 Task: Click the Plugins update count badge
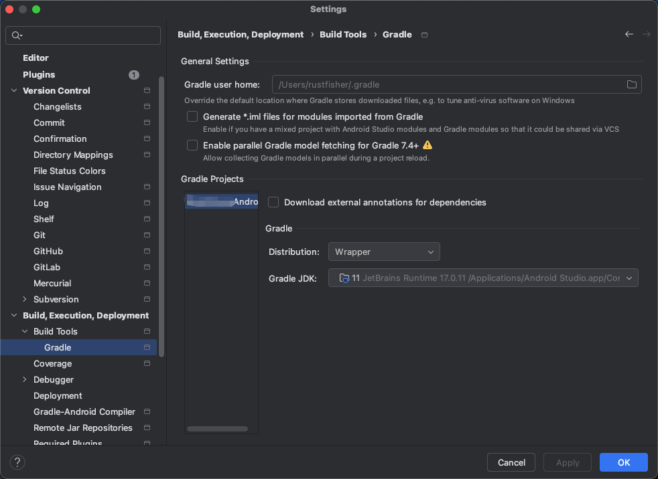[x=134, y=75]
